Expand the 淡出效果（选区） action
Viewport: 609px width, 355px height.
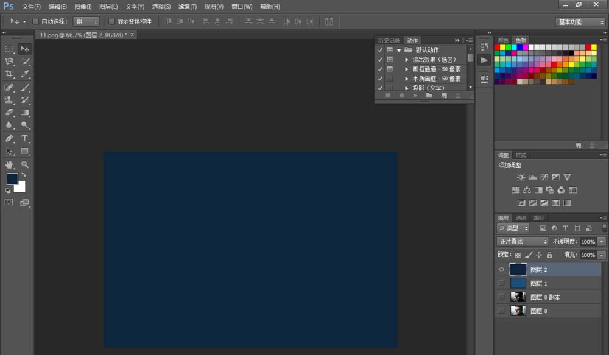pyautogui.click(x=406, y=60)
